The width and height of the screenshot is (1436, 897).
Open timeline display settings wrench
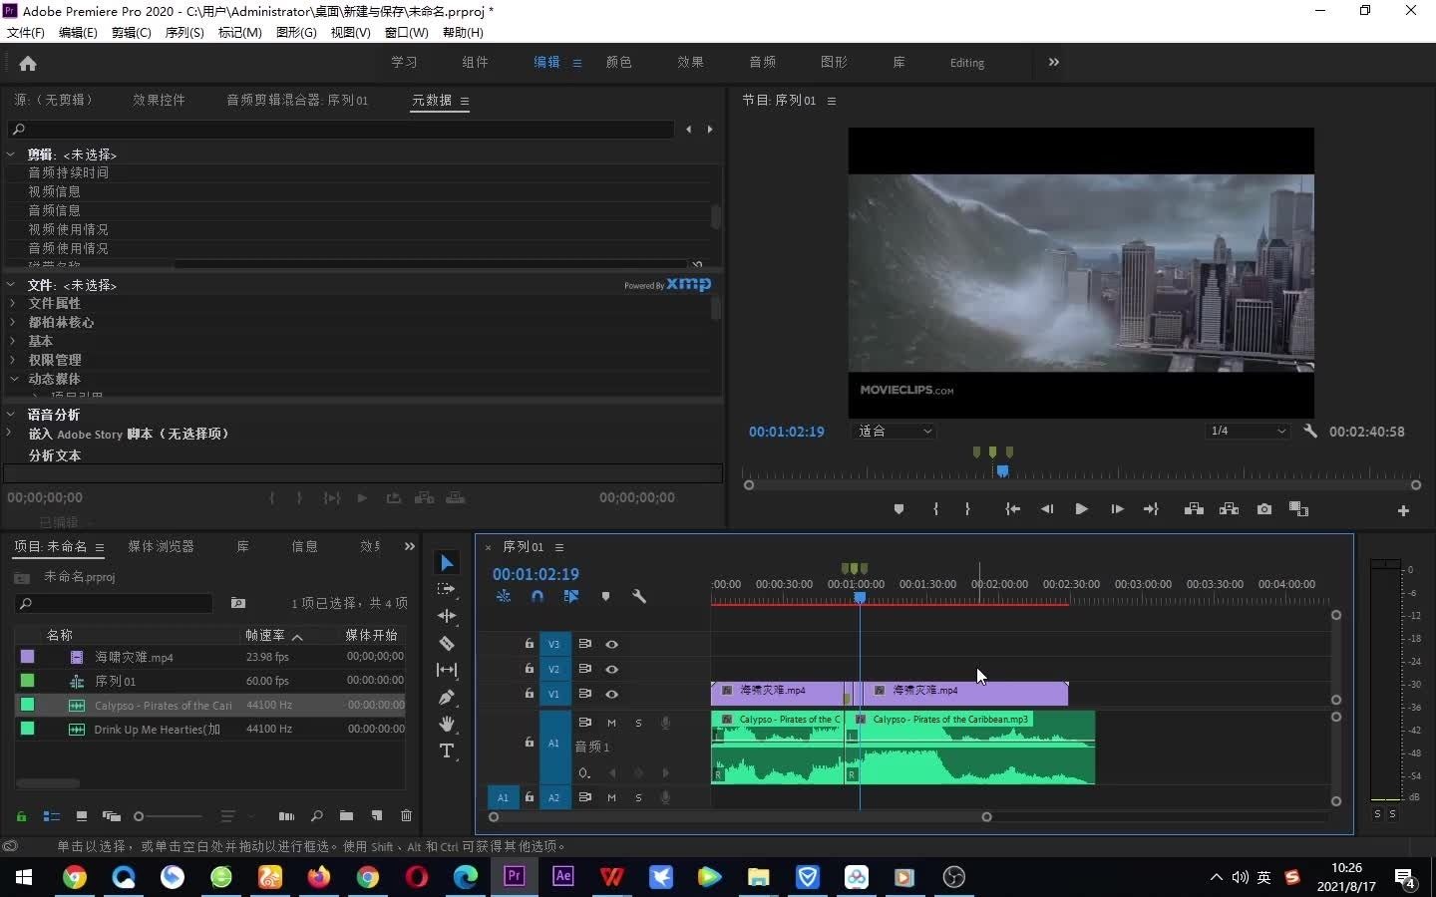click(639, 596)
